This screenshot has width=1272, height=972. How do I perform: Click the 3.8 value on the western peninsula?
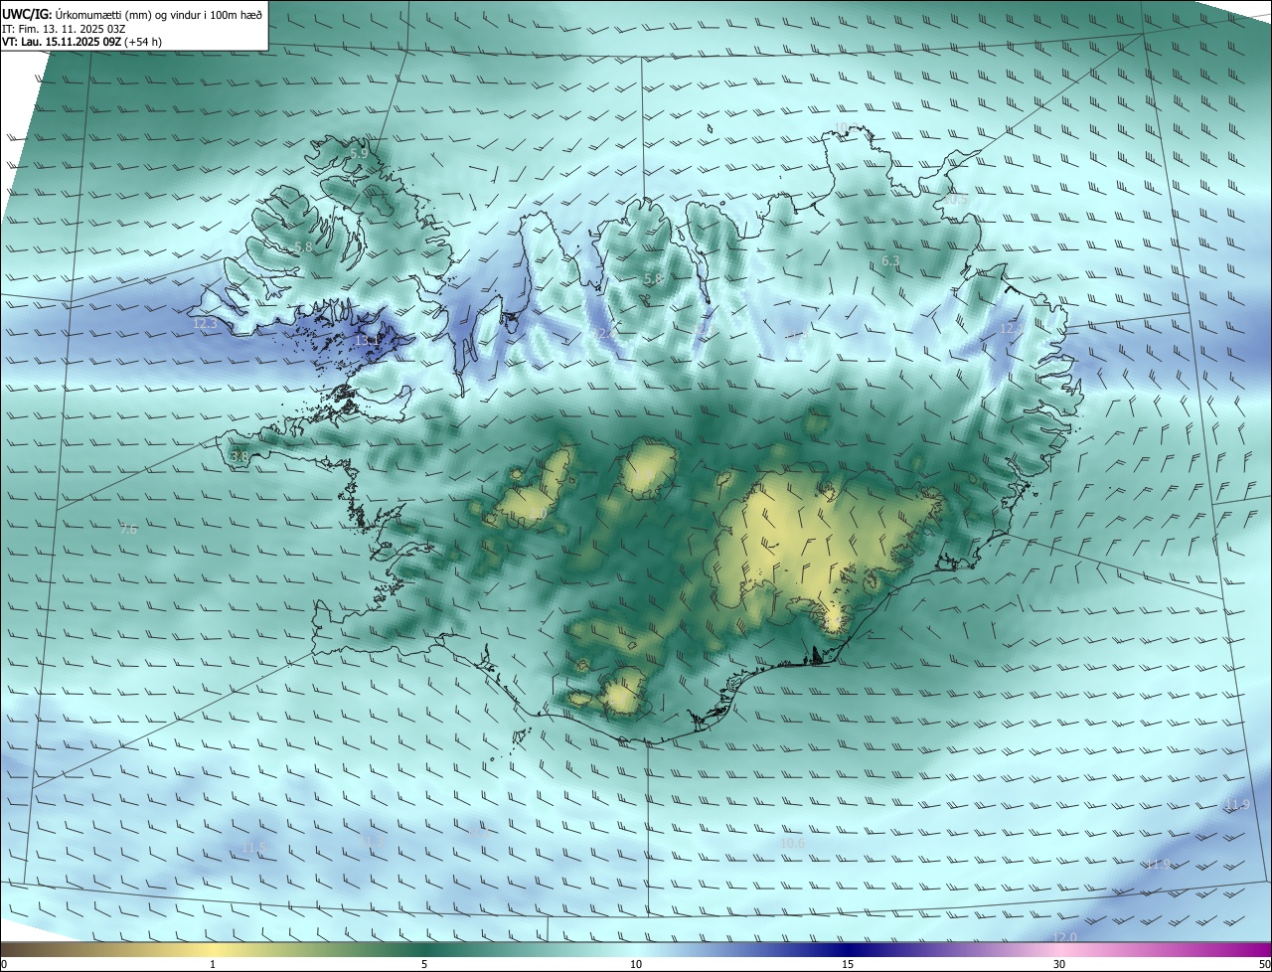click(x=239, y=456)
